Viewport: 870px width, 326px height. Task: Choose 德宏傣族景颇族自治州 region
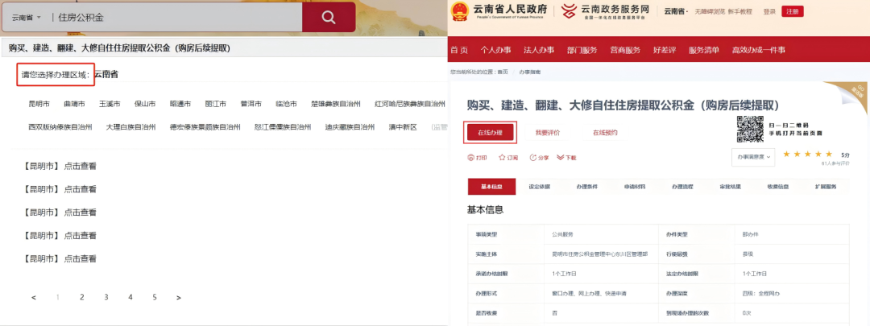click(205, 127)
